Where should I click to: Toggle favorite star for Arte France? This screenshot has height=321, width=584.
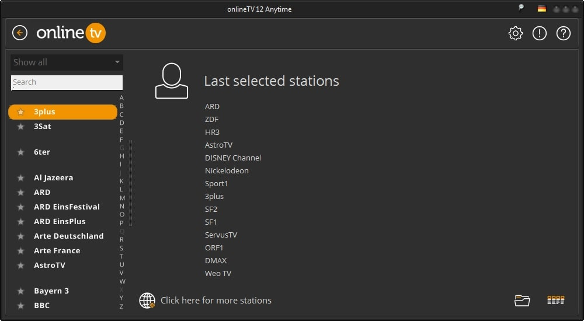(x=21, y=251)
